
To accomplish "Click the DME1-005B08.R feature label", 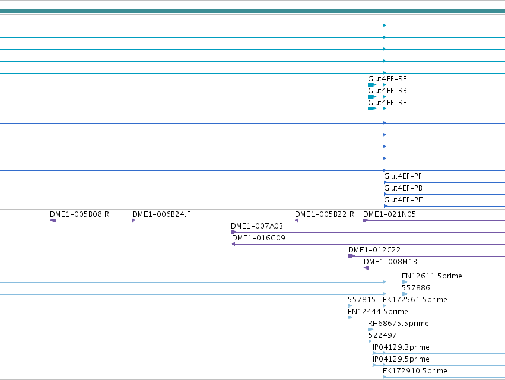I will [x=80, y=214].
